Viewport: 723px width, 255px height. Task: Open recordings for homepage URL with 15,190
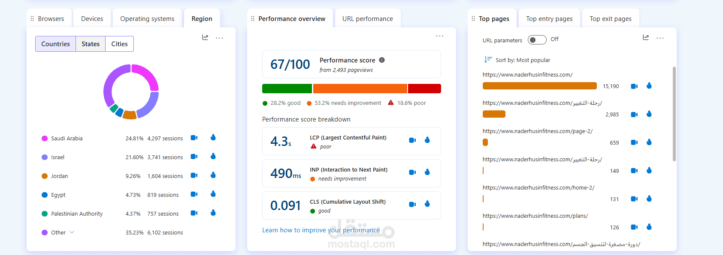click(634, 86)
